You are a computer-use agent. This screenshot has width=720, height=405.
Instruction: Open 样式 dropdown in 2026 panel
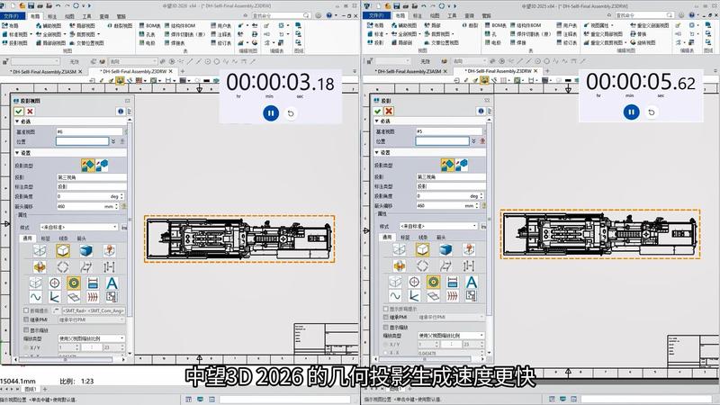click(x=79, y=228)
